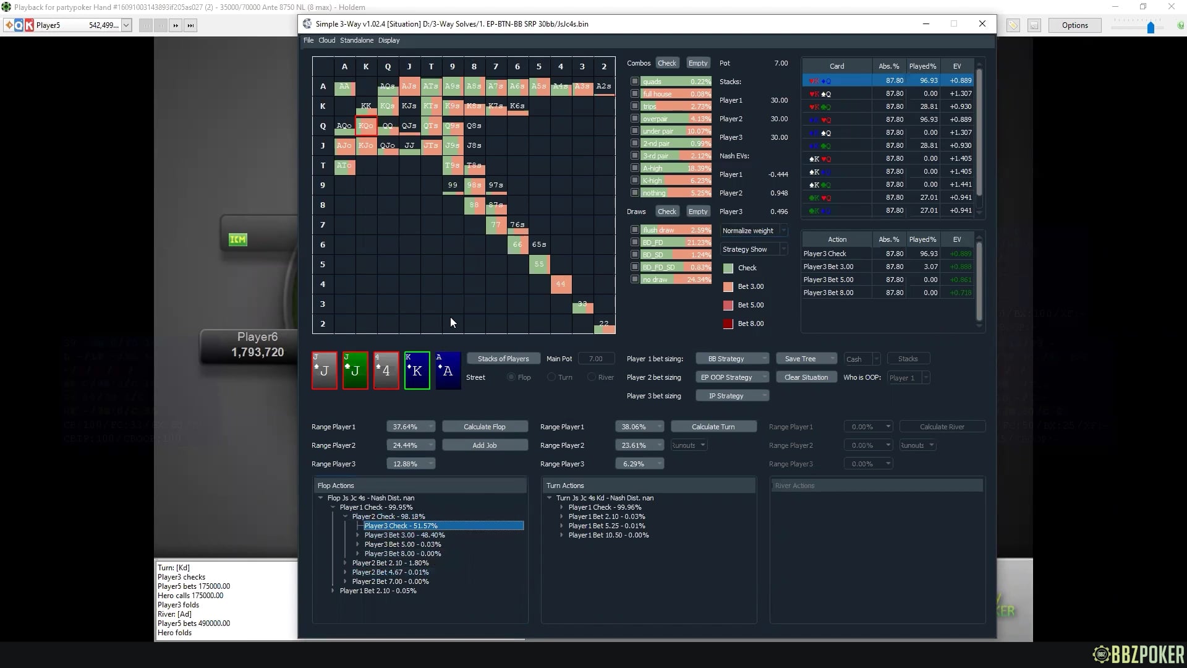Click the green ICM badge

click(238, 239)
